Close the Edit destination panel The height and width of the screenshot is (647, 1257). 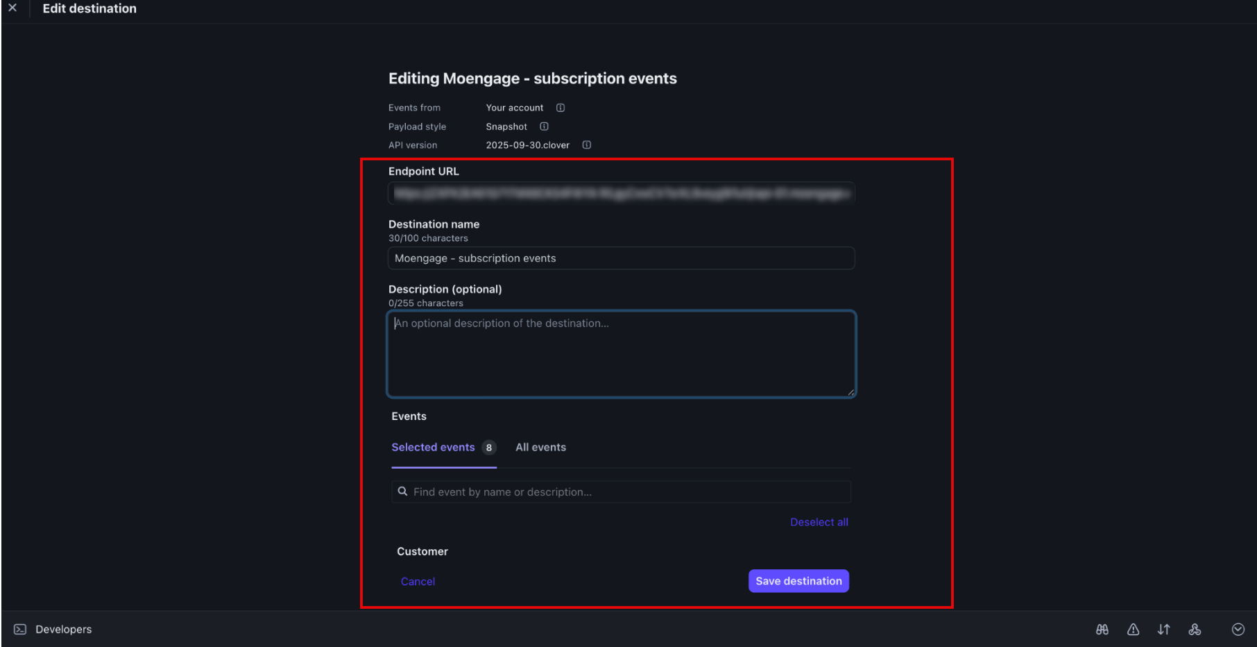12,8
